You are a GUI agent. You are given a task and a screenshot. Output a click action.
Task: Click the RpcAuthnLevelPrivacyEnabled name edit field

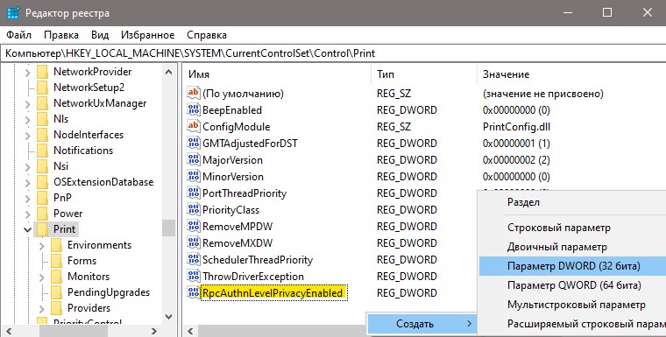(x=273, y=293)
